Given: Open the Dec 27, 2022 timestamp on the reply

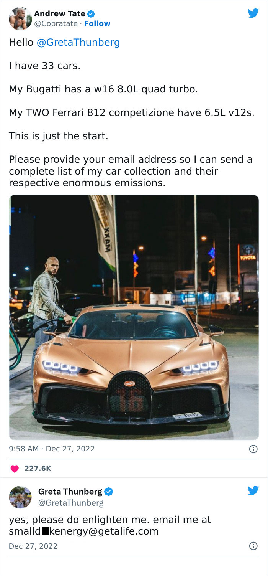Looking at the screenshot, I should pyautogui.click(x=33, y=546).
